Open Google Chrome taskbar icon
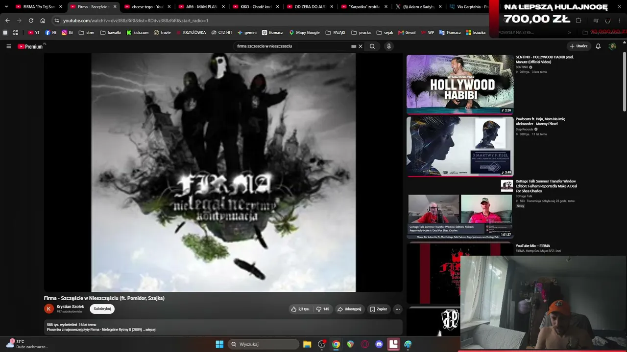627x352 pixels. (x=336, y=344)
